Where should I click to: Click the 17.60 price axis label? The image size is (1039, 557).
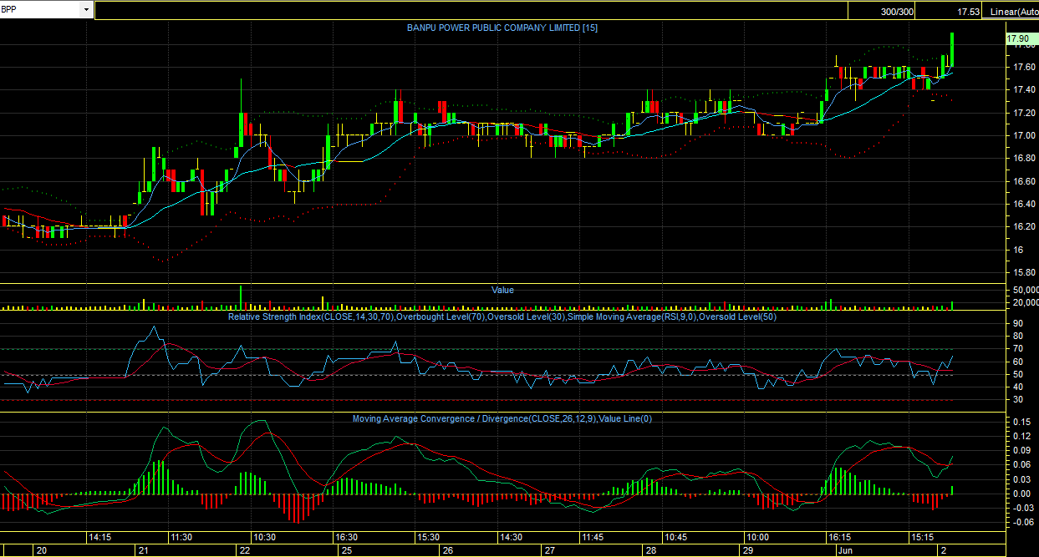tap(1023, 67)
